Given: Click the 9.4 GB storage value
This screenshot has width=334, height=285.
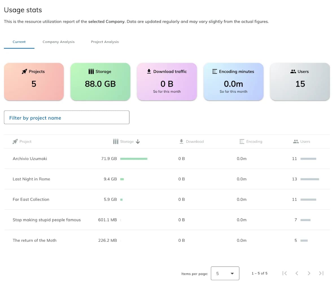Looking at the screenshot, I should [x=110, y=179].
